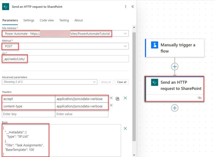Switch the Headers table to text mode

click(x=117, y=98)
